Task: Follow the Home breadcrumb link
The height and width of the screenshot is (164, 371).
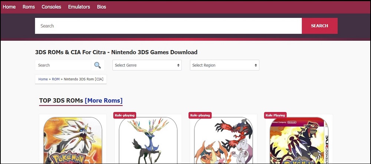Action: point(43,79)
